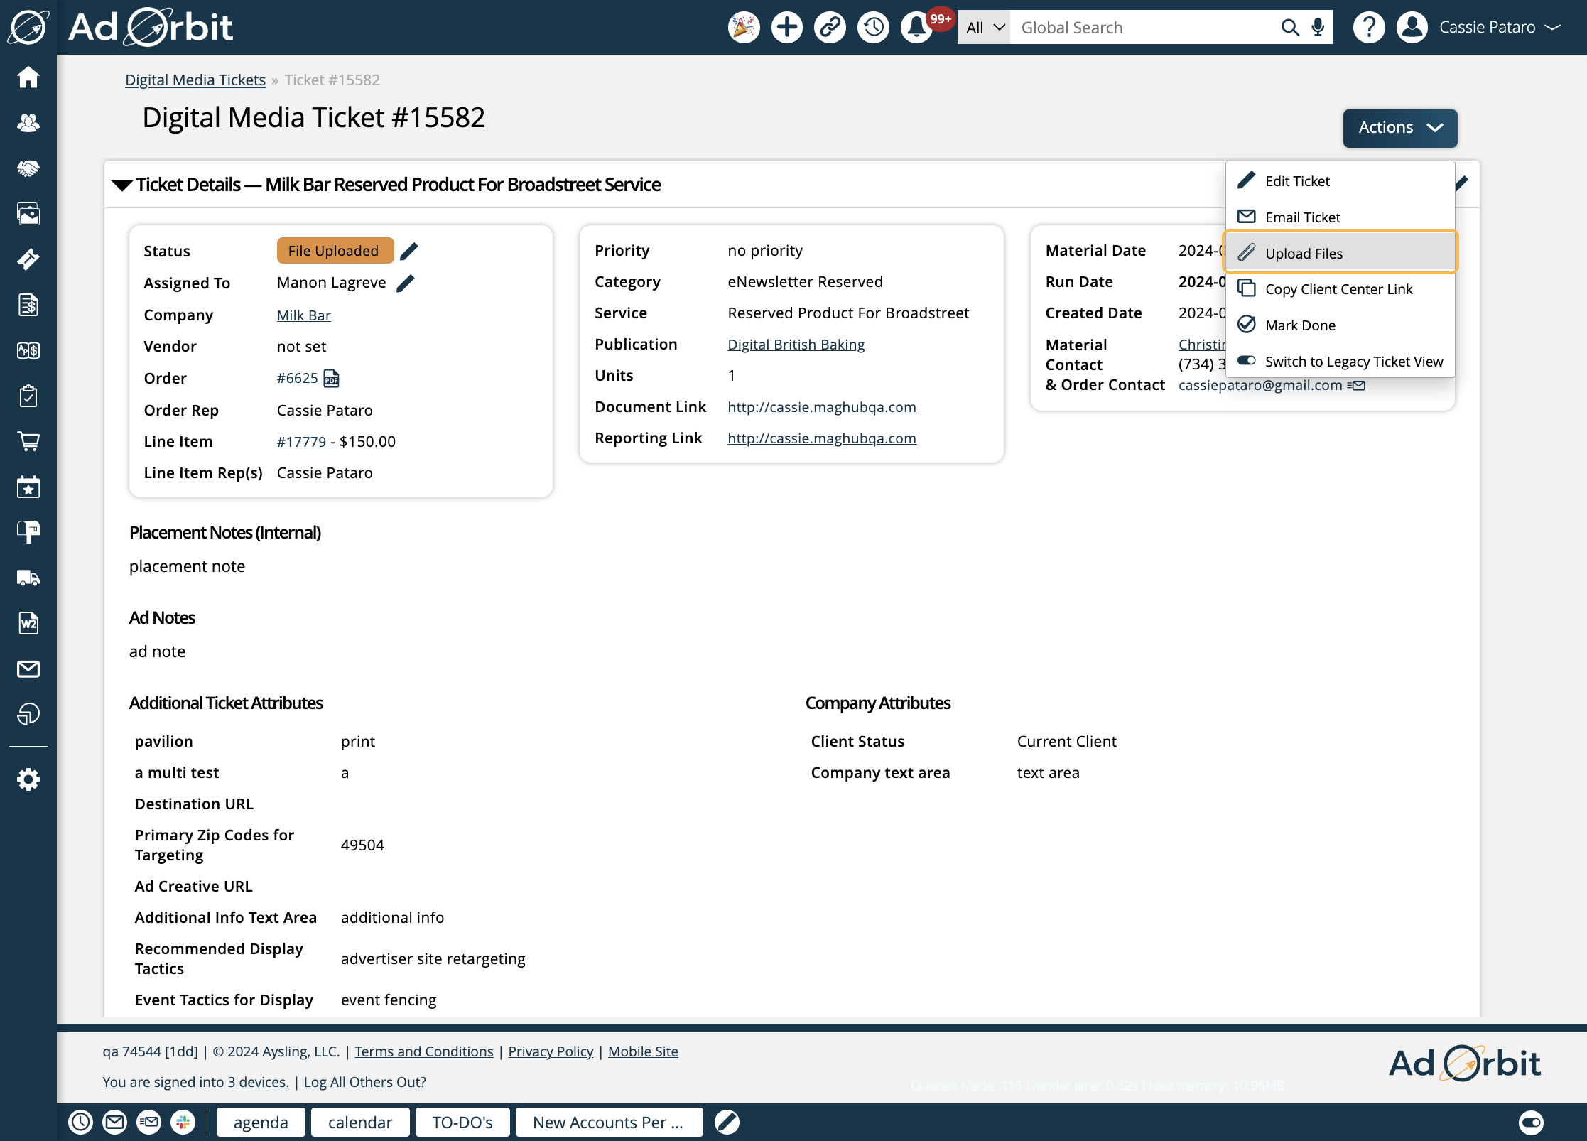Open the W2 document icon in sidebar
Image resolution: width=1587 pixels, height=1141 pixels.
pyautogui.click(x=28, y=623)
